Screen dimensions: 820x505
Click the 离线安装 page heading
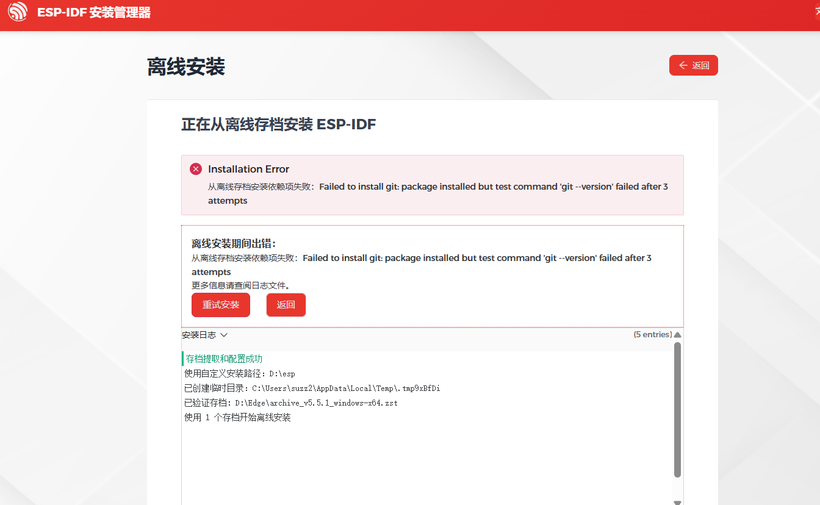[186, 66]
